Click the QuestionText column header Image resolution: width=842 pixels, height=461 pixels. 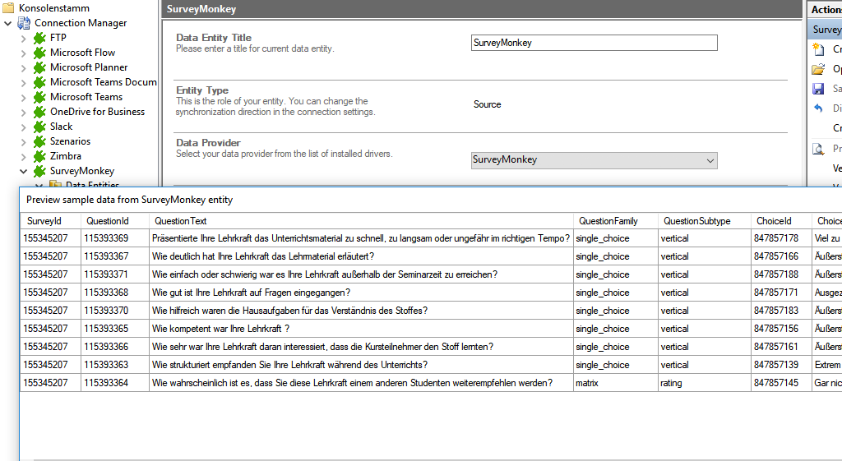click(181, 221)
